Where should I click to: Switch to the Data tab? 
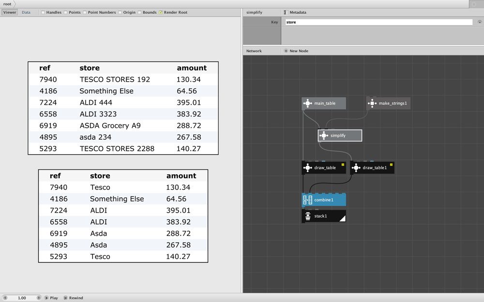[x=26, y=13]
